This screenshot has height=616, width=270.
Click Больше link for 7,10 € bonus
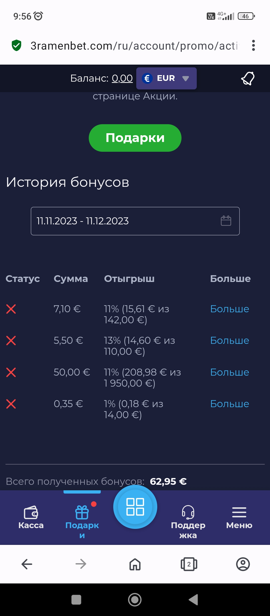pos(229,309)
